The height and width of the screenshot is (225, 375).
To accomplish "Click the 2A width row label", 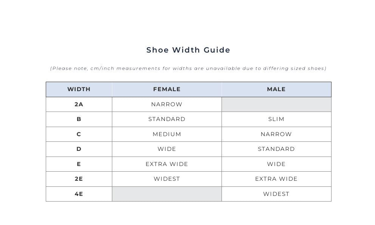I will (x=79, y=104).
